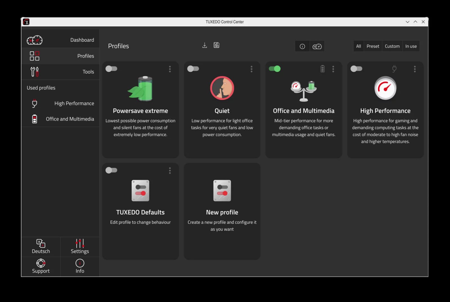This screenshot has width=450, height=302.
Task: Open High Performance under Used profiles
Action: tap(74, 104)
